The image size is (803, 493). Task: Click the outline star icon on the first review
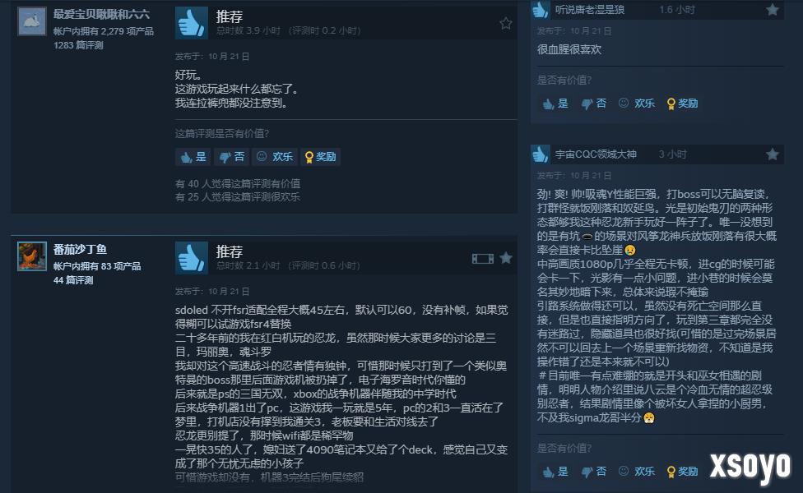pyautogui.click(x=506, y=23)
